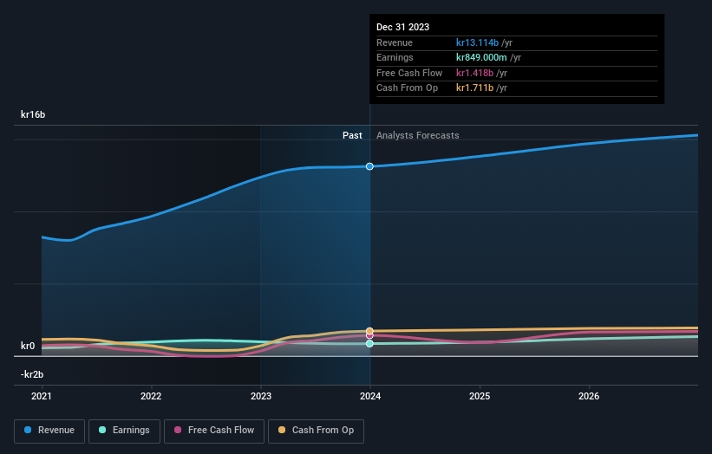Click the 2026 x-axis label
712x454 pixels.
(x=589, y=397)
